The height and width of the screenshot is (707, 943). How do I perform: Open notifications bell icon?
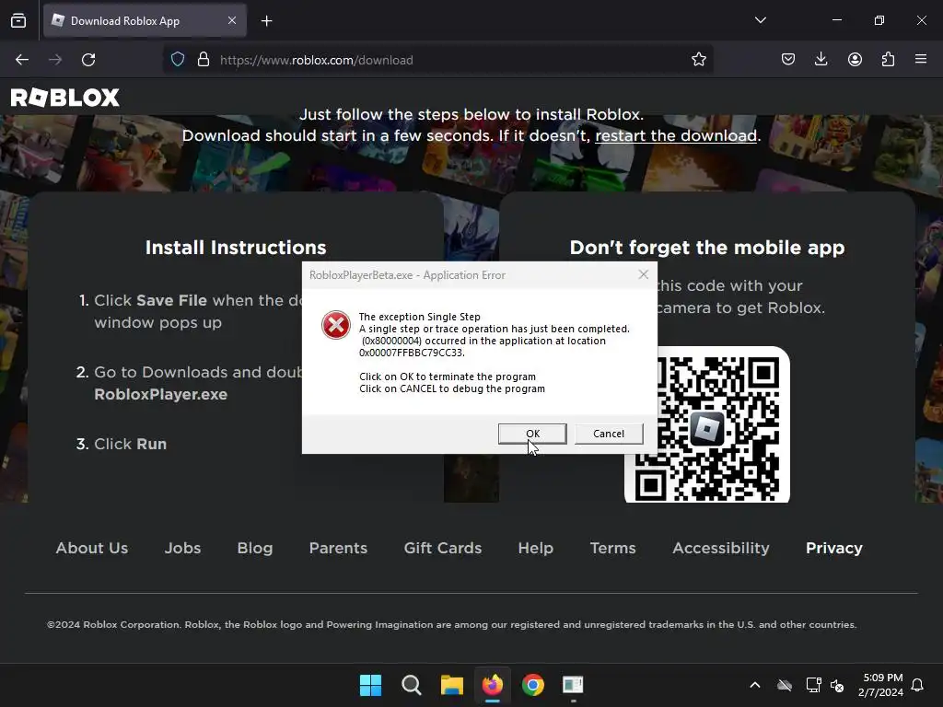click(x=917, y=685)
